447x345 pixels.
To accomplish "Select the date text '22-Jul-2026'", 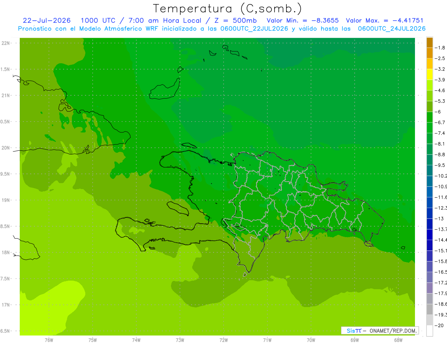I will click(x=47, y=20).
